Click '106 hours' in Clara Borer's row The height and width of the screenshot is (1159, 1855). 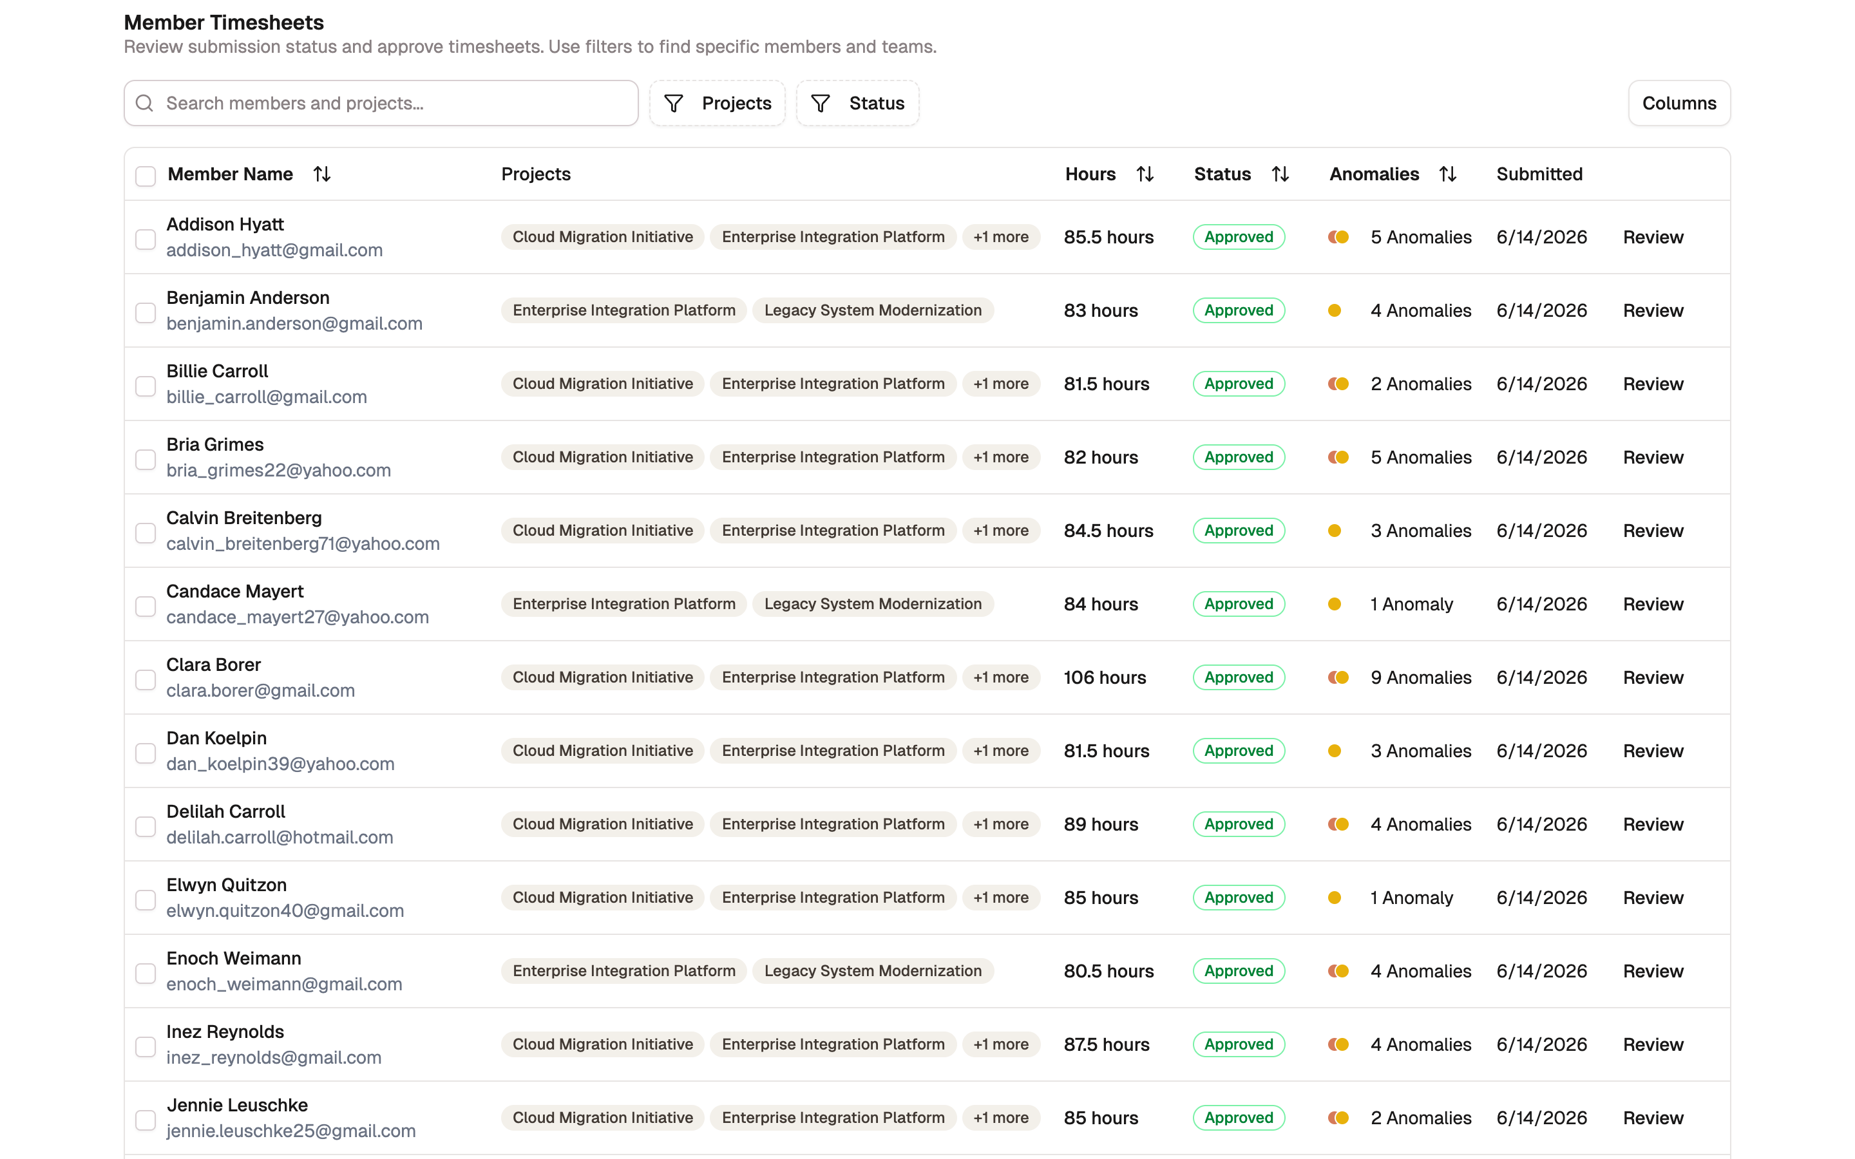pyautogui.click(x=1105, y=677)
